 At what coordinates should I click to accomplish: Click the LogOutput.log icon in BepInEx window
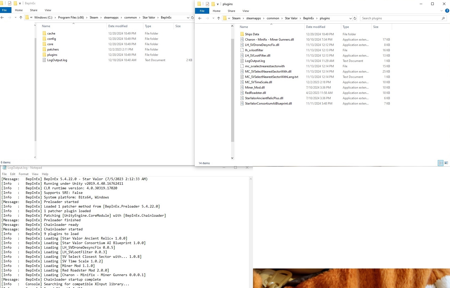tap(44, 60)
